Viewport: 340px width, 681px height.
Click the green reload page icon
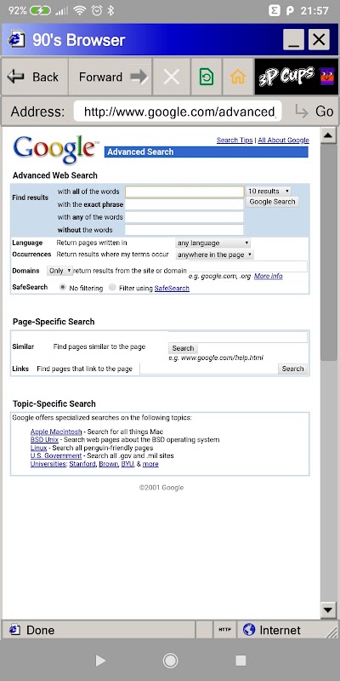coord(206,77)
